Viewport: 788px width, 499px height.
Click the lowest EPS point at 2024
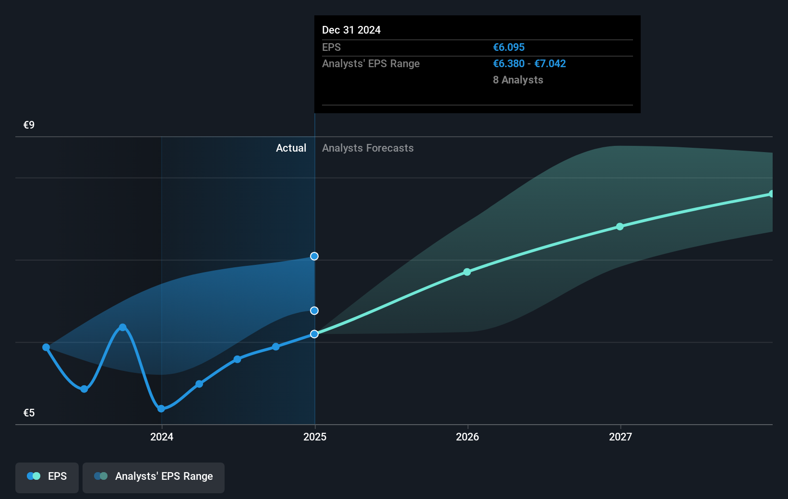coord(161,409)
